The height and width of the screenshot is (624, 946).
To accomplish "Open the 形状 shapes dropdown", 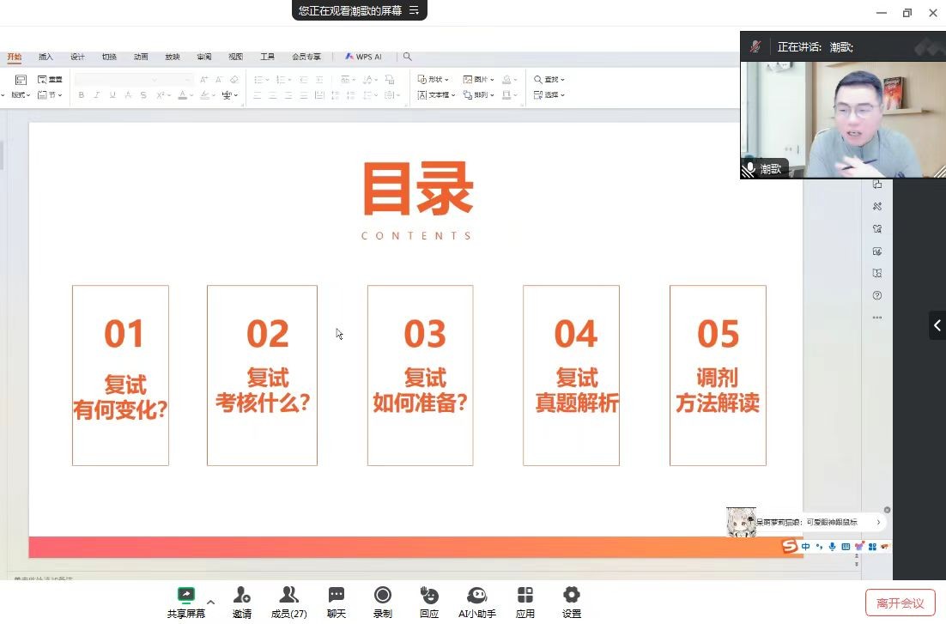I will click(434, 80).
